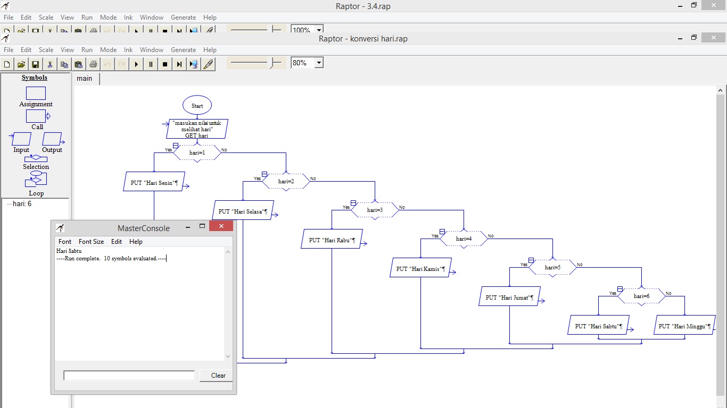This screenshot has height=408, width=727.
Task: Click the Copy icon in konversi hari toolbar
Action: (x=64, y=64)
